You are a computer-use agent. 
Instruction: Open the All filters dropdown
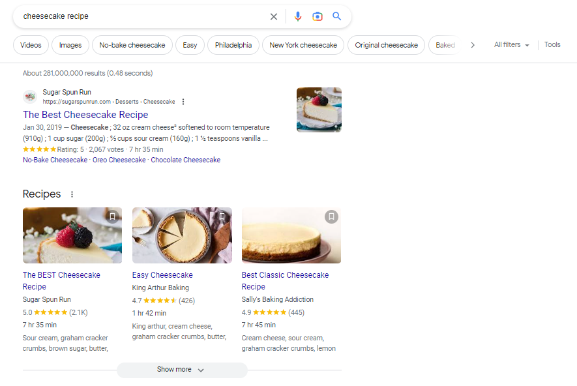[512, 45]
